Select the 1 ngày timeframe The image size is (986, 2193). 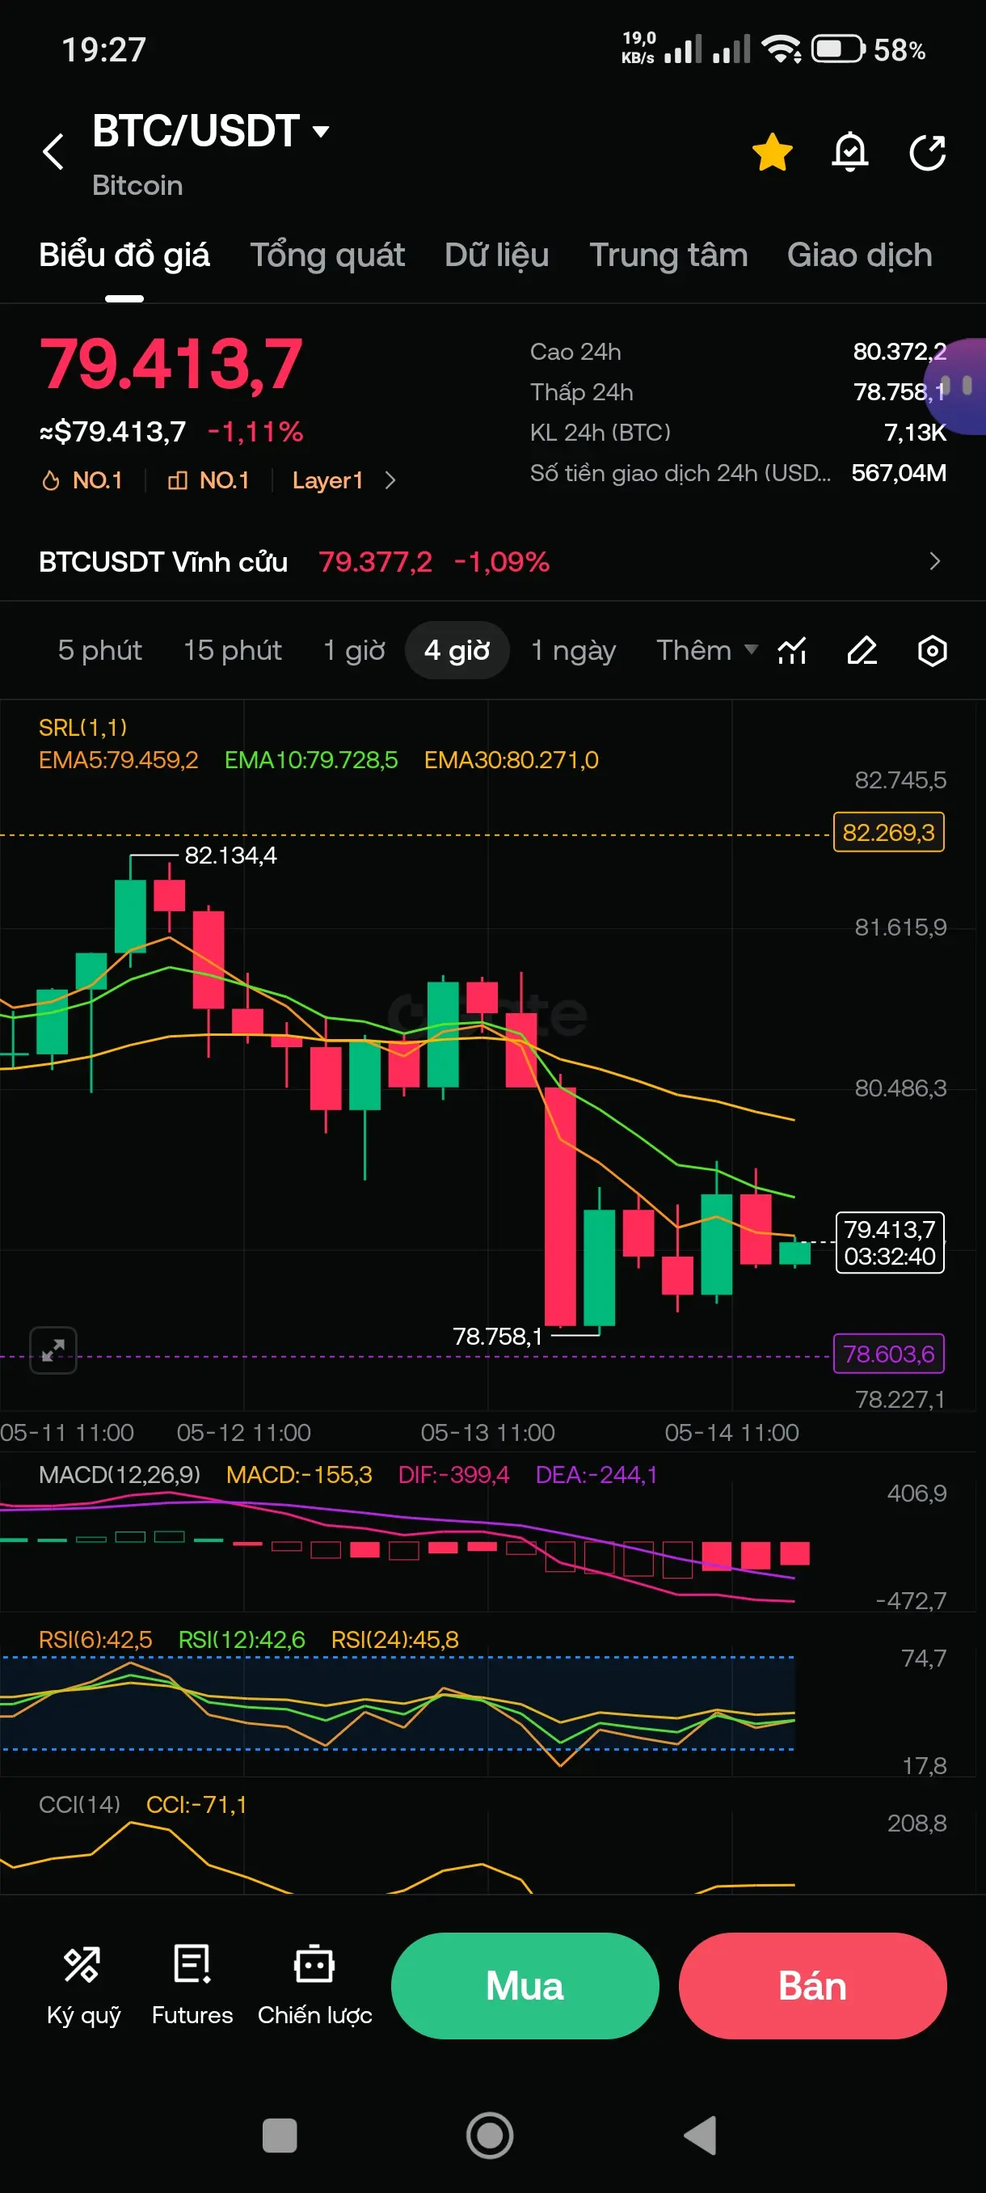coord(573,650)
